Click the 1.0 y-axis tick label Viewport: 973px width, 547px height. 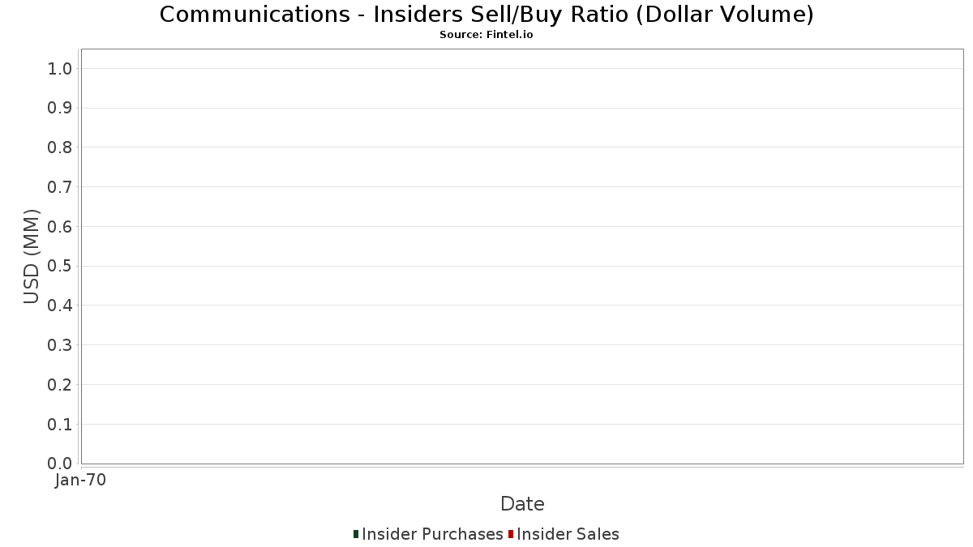[x=61, y=68]
